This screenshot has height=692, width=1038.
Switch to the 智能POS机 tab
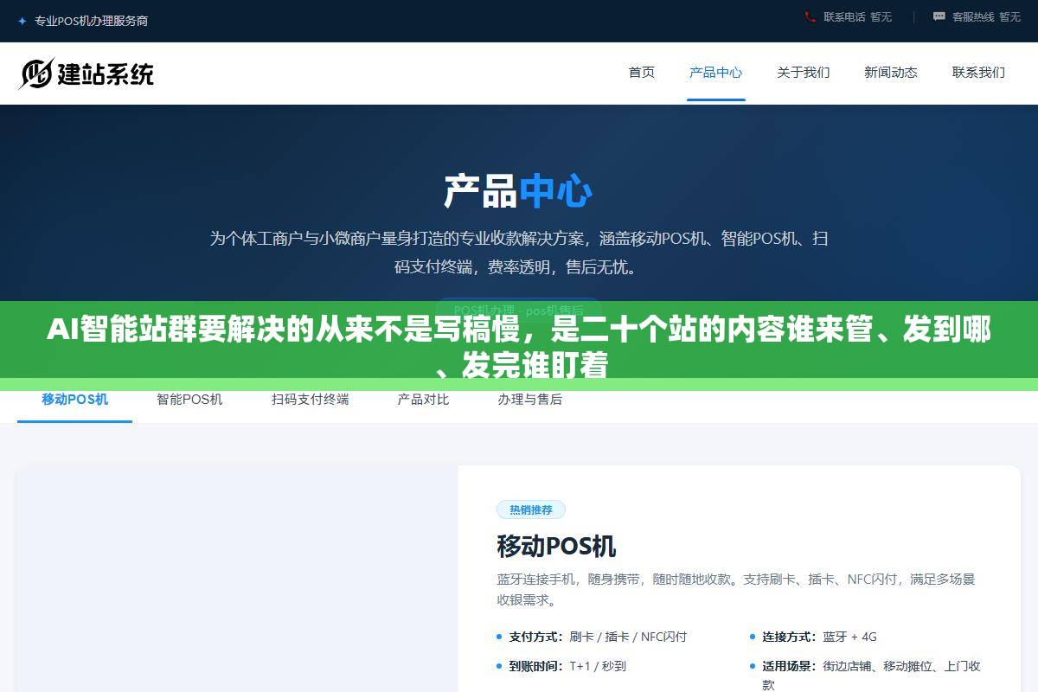(189, 400)
